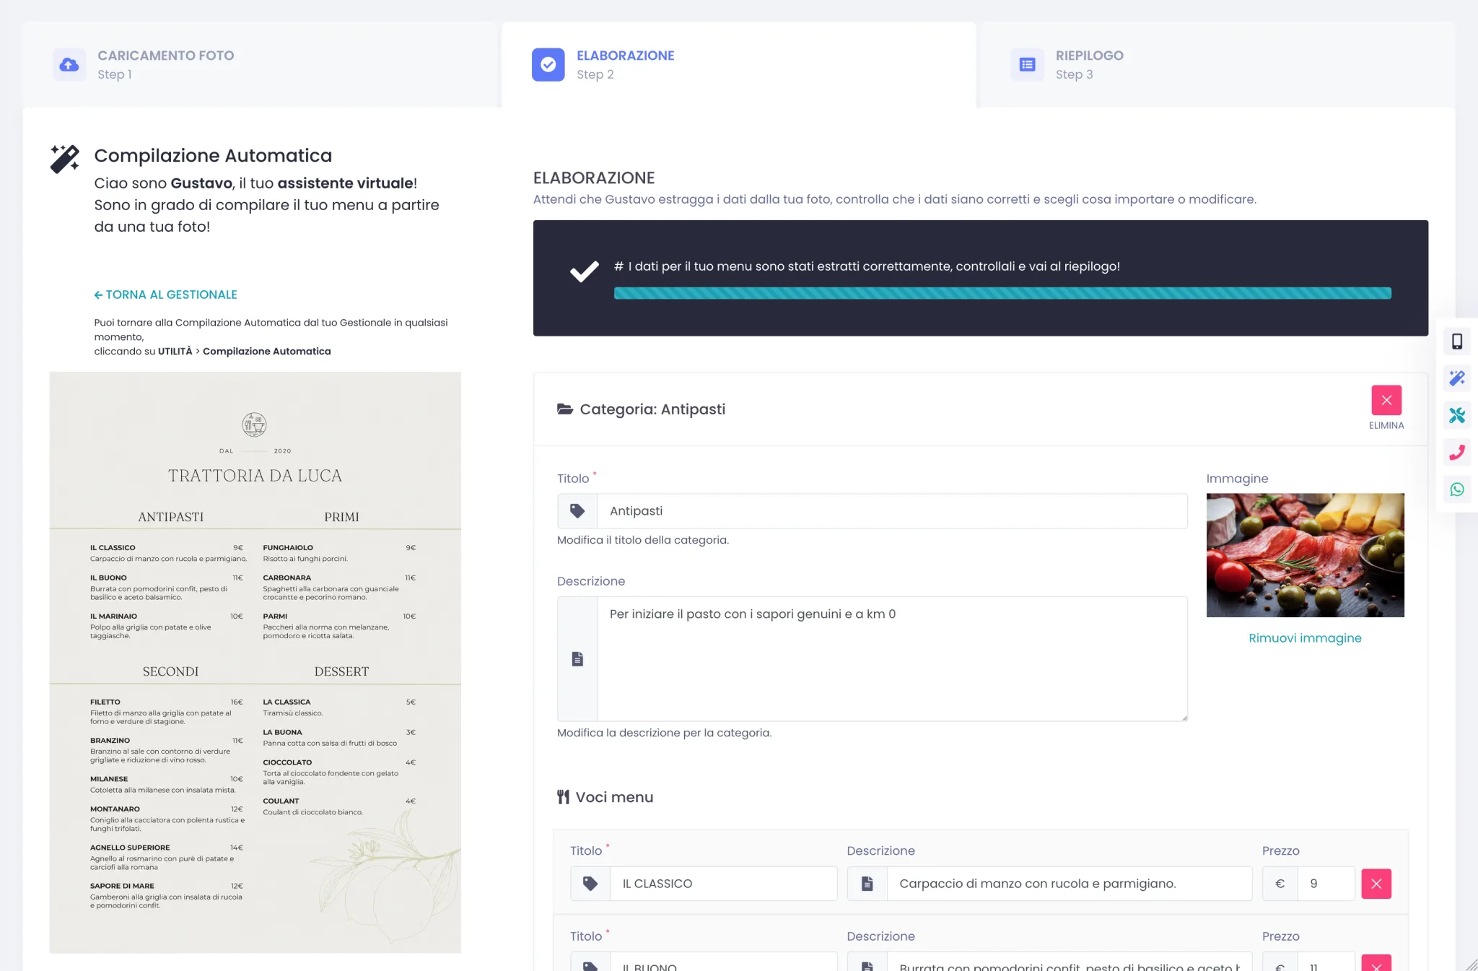This screenshot has width=1478, height=971.
Task: Click the red phone icon in right sidebar
Action: click(x=1457, y=453)
